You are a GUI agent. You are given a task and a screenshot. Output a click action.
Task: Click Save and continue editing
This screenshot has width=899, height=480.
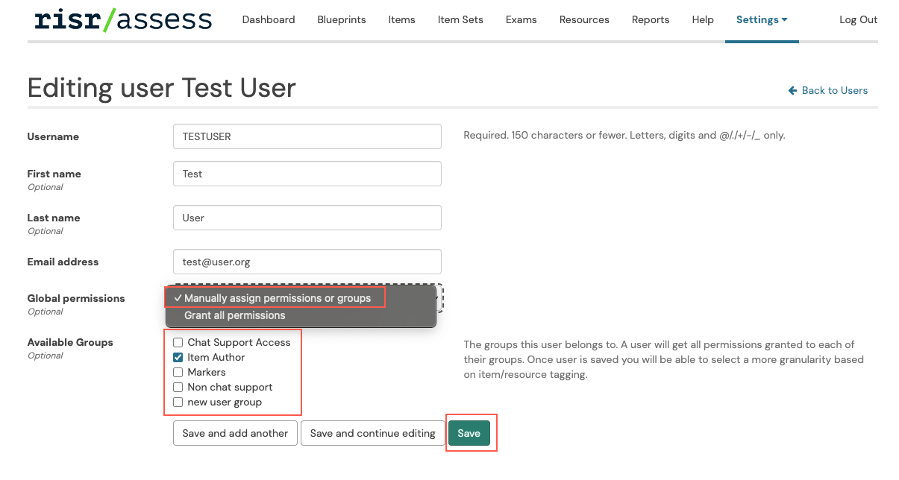pos(372,433)
